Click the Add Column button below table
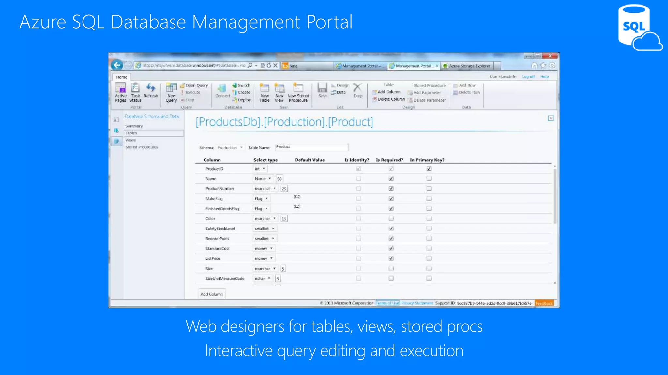 coord(211,294)
